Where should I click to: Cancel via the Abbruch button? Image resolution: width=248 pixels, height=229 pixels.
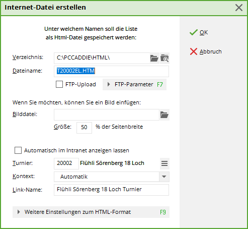click(206, 51)
